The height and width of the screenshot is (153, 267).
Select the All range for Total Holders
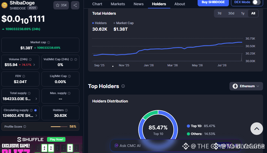[x=253, y=13]
